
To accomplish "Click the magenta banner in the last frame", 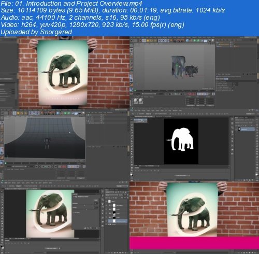I will point(194,243).
